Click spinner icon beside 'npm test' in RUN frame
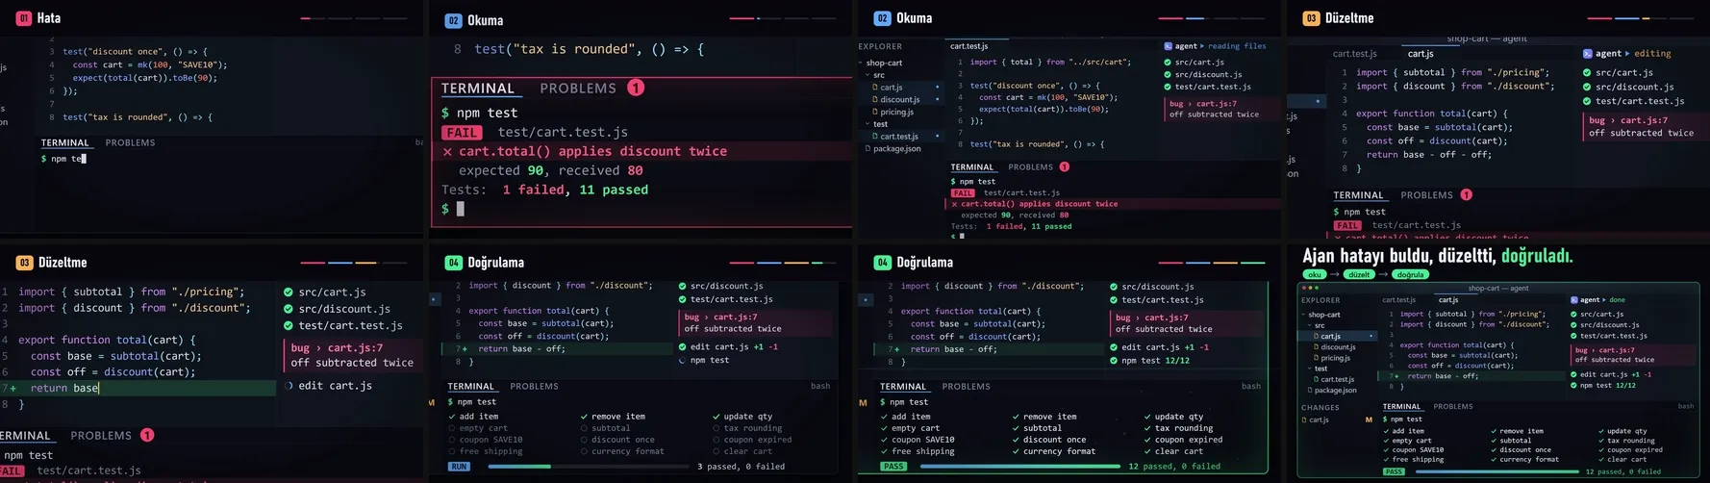Viewport: 1710px width, 483px height. coord(682,360)
